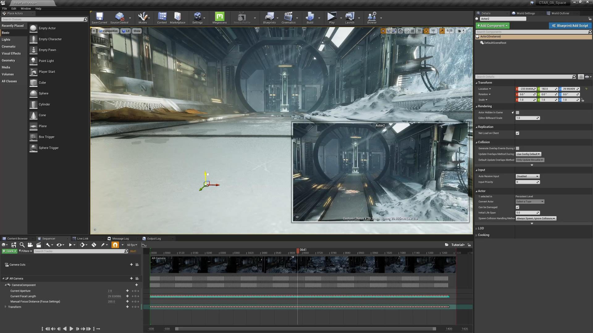The width and height of the screenshot is (593, 333).
Task: Open the Window menu item
Action: (x=25, y=8)
